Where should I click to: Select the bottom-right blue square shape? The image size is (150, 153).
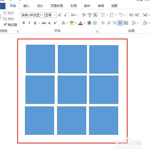(x=103, y=121)
